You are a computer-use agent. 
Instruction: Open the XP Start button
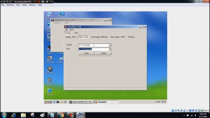click(48, 102)
